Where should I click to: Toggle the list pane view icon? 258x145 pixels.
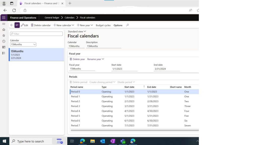17,25
